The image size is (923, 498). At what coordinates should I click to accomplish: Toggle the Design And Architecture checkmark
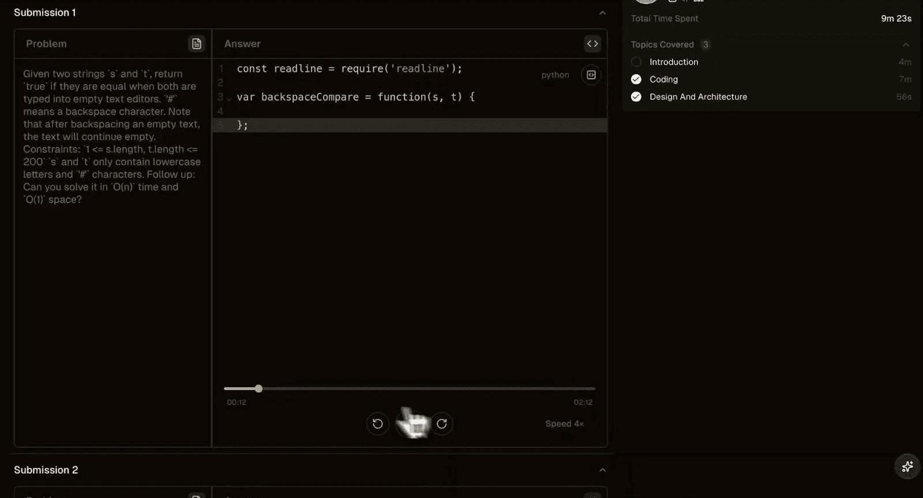636,97
